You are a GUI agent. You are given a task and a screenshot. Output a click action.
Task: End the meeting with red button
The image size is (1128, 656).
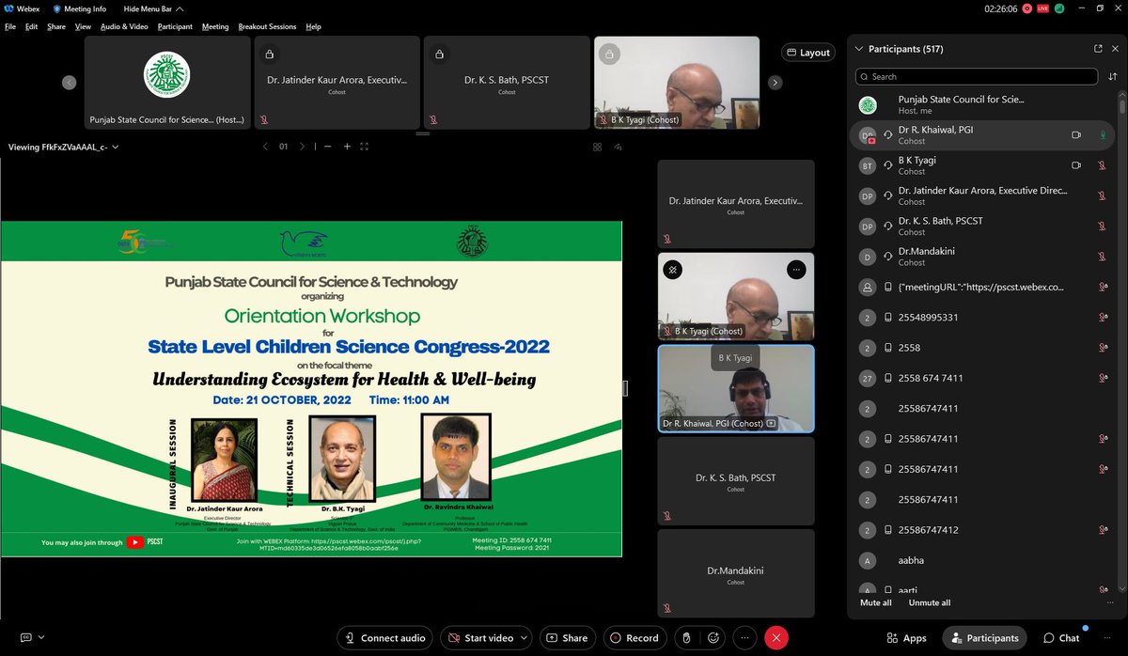pyautogui.click(x=775, y=637)
